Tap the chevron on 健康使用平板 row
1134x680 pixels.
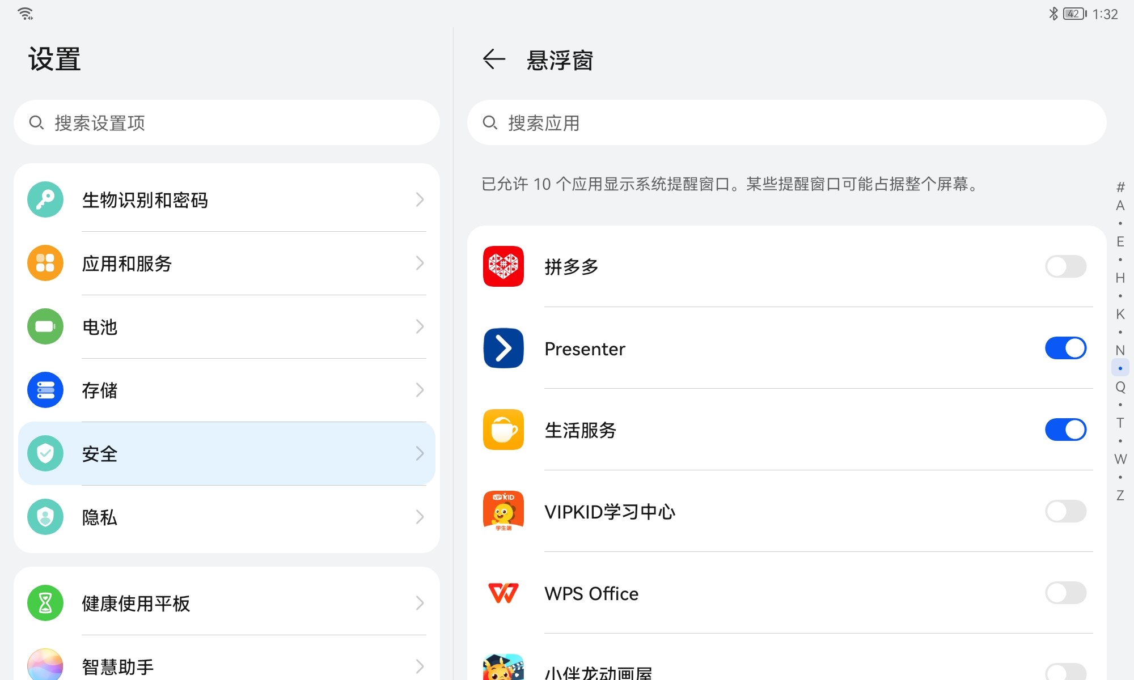tap(420, 603)
